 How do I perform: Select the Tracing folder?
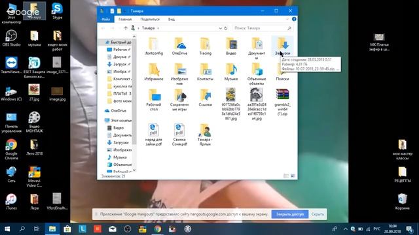point(205,46)
